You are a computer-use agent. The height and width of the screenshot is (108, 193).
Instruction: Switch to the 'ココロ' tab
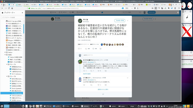[149, 5]
